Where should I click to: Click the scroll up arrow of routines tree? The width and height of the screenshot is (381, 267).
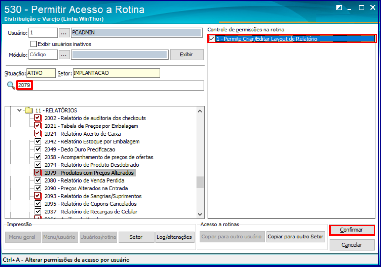[200, 111]
